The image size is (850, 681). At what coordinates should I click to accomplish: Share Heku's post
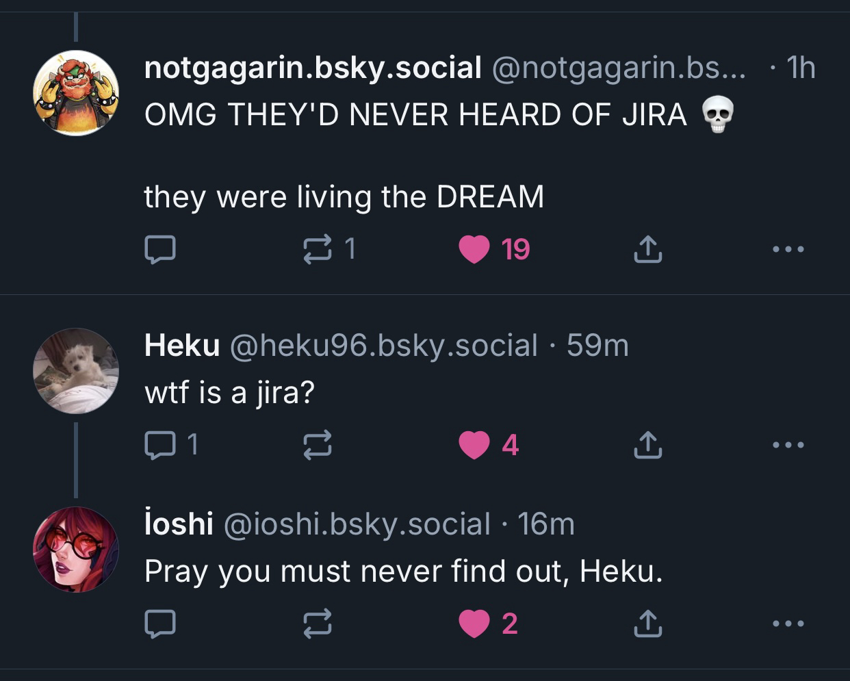coord(647,446)
